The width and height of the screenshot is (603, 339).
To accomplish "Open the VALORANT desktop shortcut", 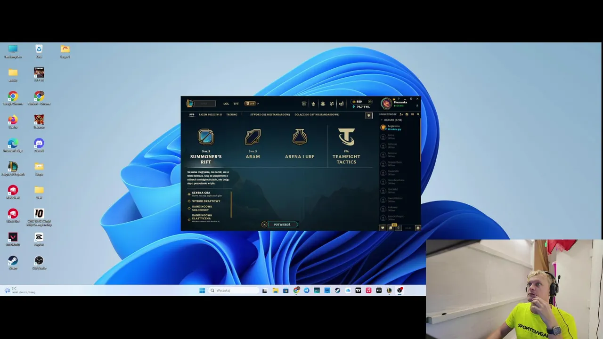I will coord(13,239).
